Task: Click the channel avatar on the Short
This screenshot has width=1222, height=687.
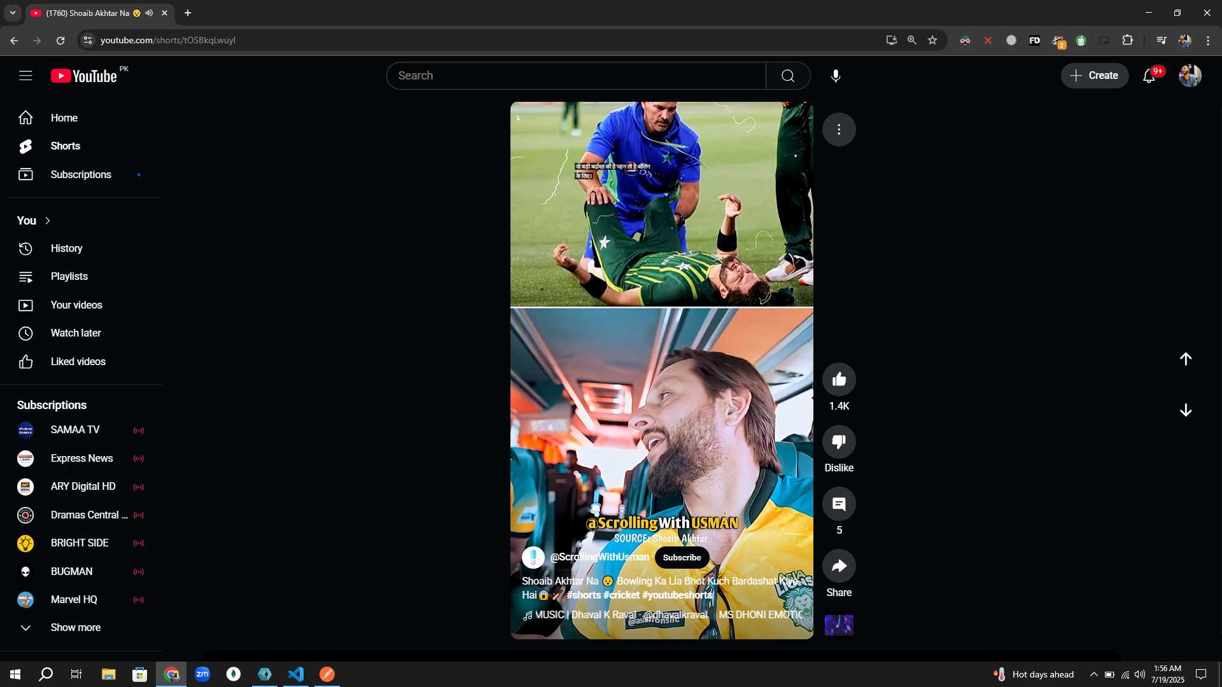Action: pyautogui.click(x=533, y=557)
